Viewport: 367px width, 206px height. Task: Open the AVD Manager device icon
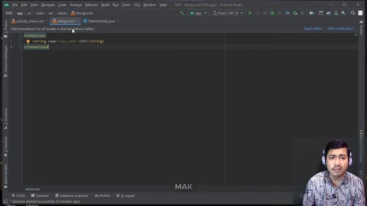(336, 13)
